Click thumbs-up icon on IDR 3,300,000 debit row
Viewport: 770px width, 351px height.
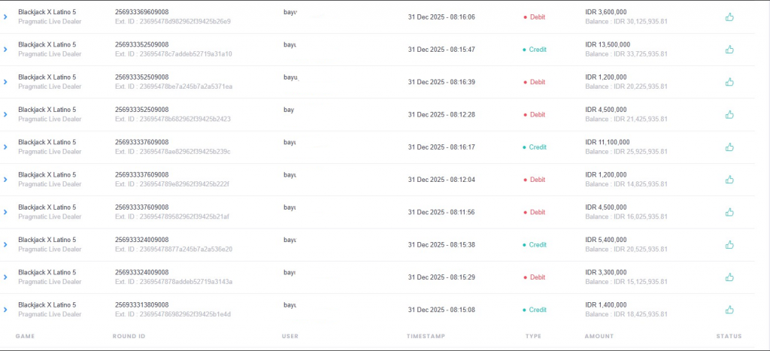pyautogui.click(x=729, y=277)
